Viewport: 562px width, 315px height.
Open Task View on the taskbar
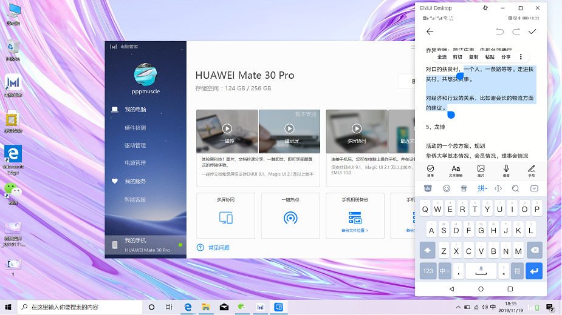pyautogui.click(x=169, y=307)
